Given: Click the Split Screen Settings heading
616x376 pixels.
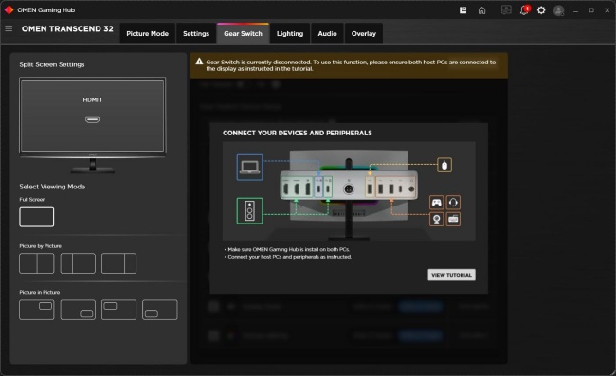Looking at the screenshot, I should tap(52, 64).
